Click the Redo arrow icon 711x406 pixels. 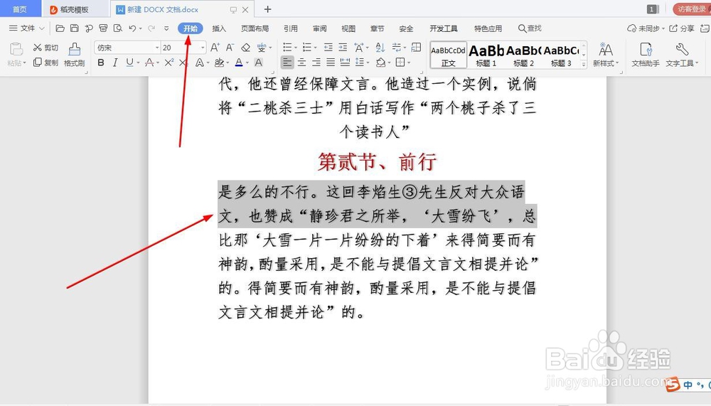coord(151,28)
